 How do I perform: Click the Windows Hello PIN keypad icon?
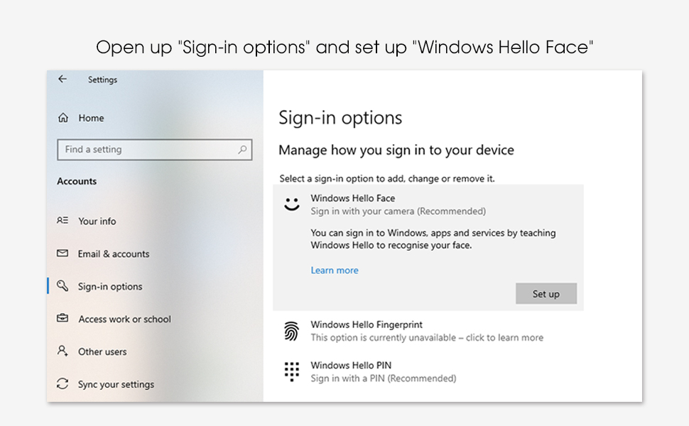click(291, 371)
